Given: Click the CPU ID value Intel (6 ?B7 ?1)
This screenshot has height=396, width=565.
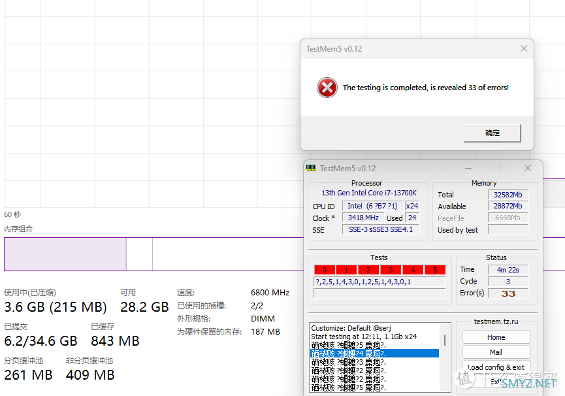Looking at the screenshot, I should pos(372,206).
